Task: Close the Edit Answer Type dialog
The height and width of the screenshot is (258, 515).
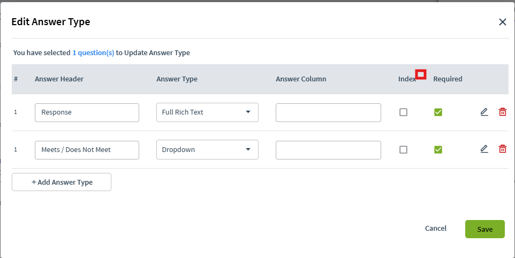Action: [503, 22]
